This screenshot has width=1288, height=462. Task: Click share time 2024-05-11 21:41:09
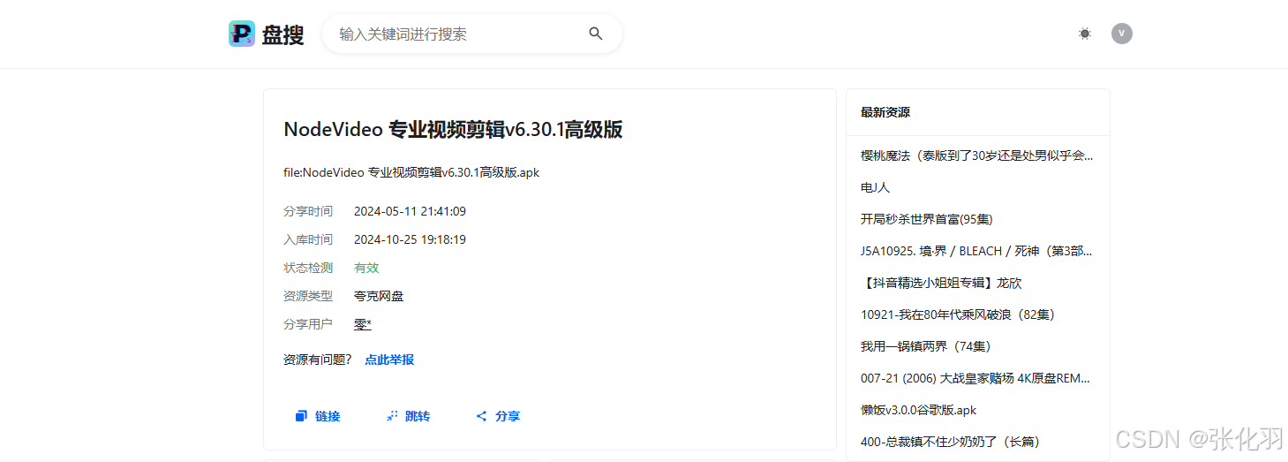pos(410,211)
